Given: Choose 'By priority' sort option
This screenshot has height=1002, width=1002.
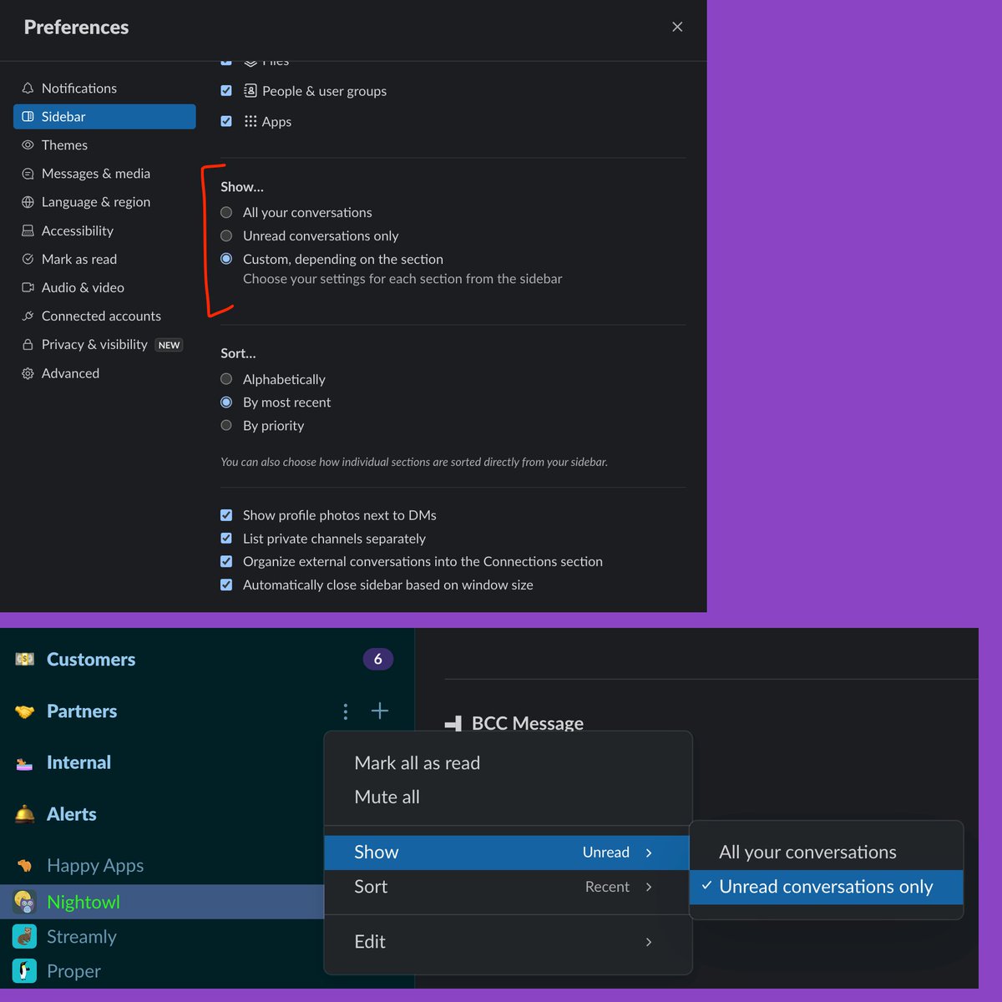Looking at the screenshot, I should pos(226,425).
